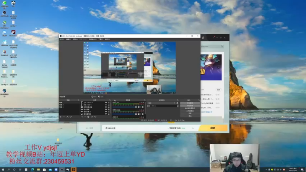The image size is (306, 172).
Task: Add a new scene with the plus icon
Action: [61, 117]
